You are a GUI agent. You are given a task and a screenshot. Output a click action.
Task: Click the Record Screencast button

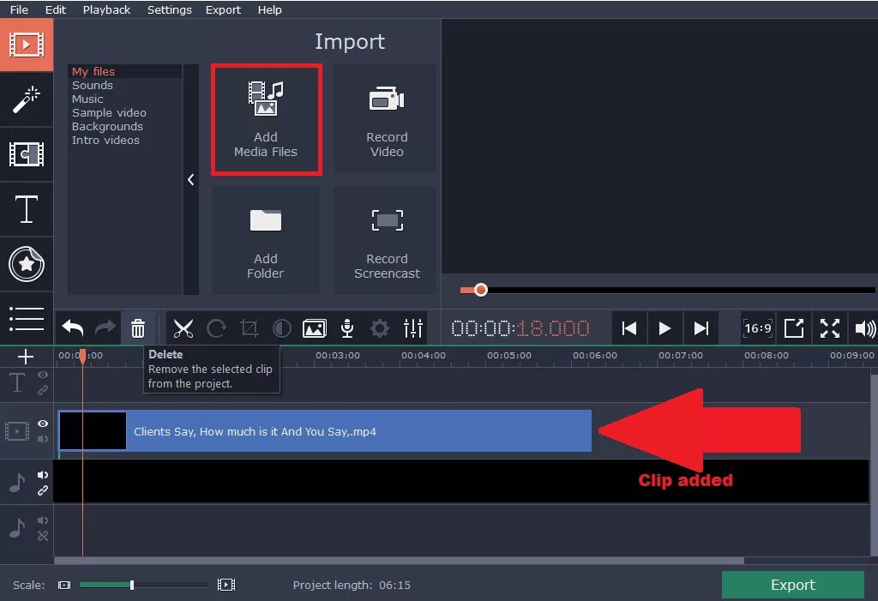(x=387, y=241)
